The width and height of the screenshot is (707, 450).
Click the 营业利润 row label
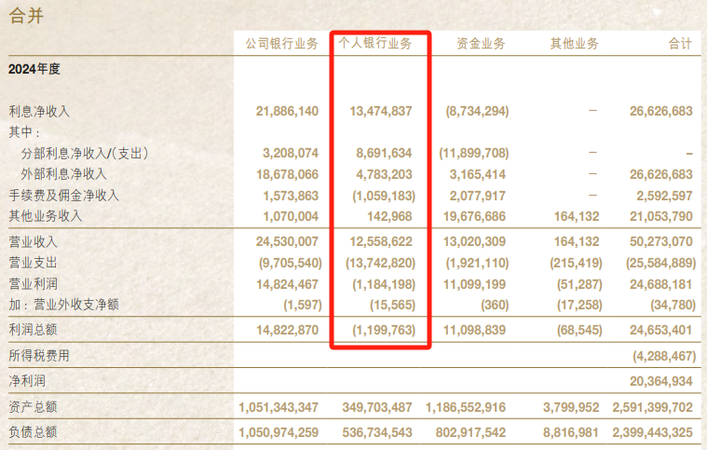click(x=33, y=284)
